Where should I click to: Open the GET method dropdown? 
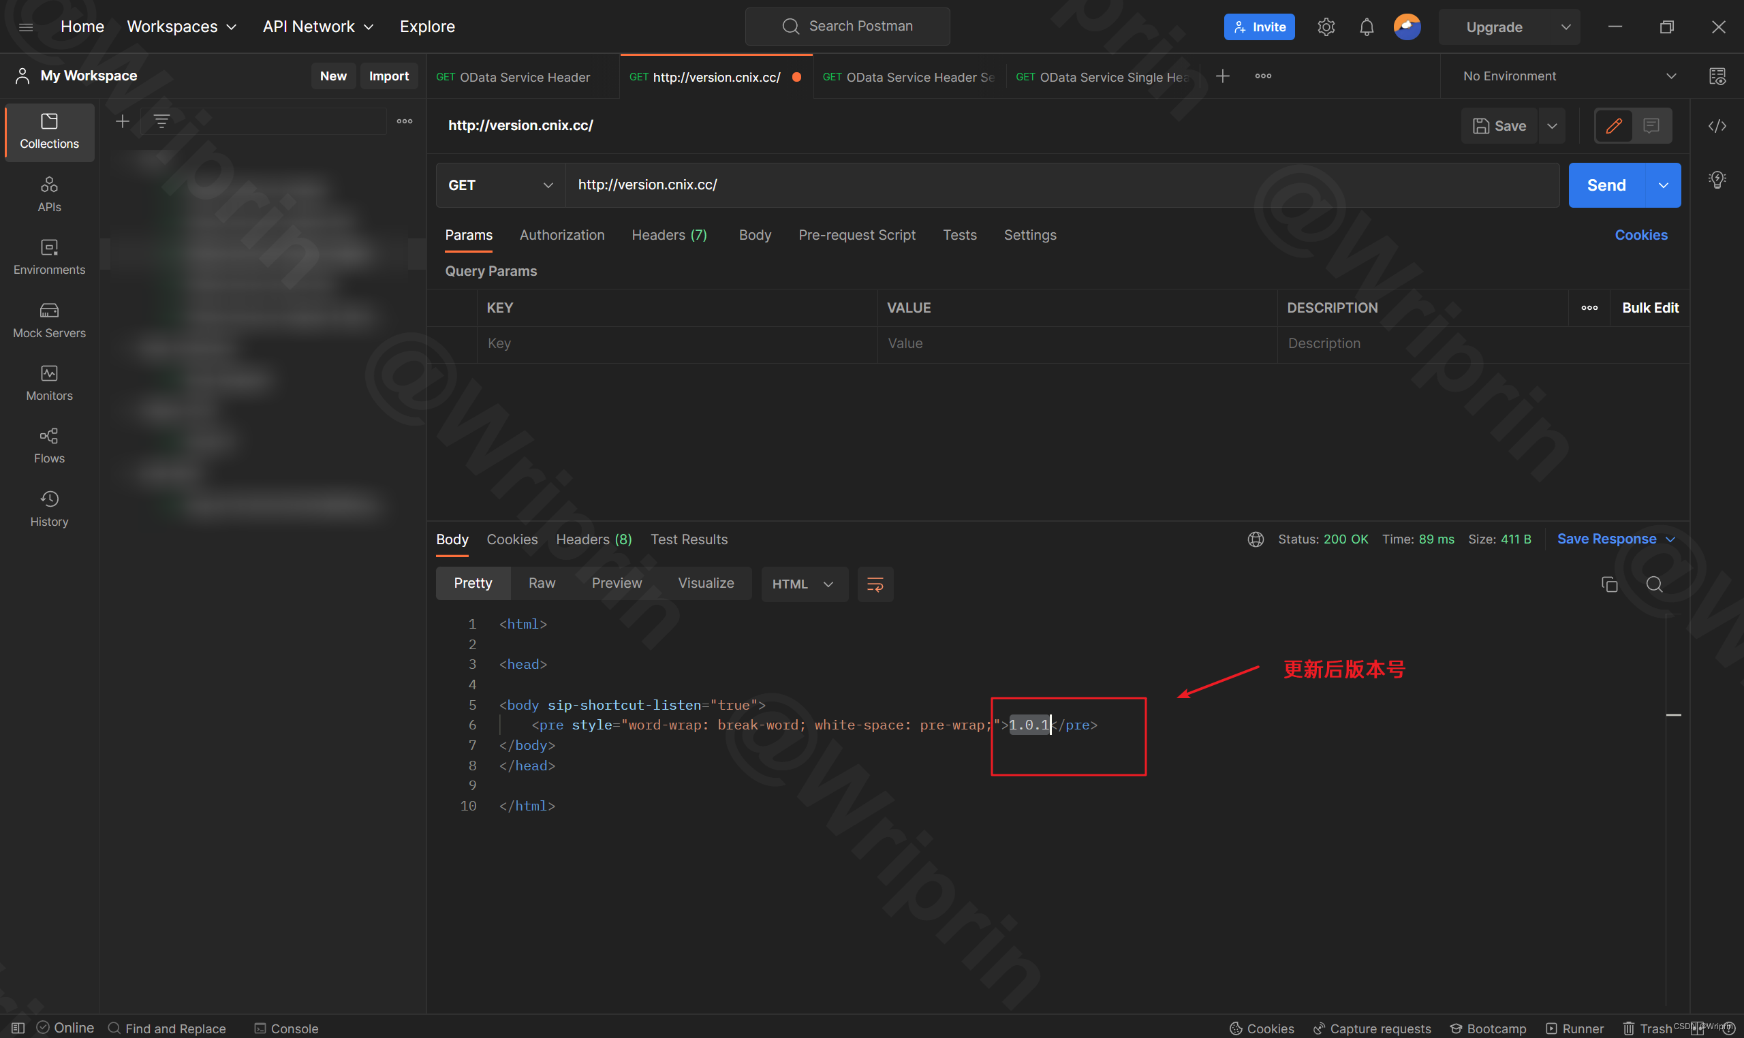coord(499,185)
